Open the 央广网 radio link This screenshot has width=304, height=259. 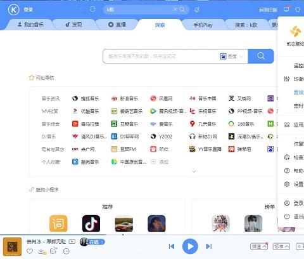pos(83,149)
